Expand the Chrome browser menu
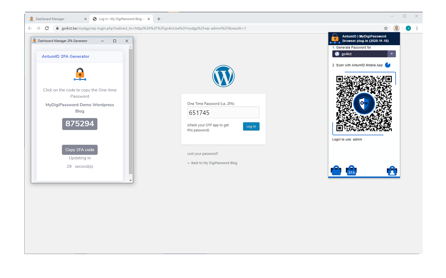The image size is (446, 278). pos(417,28)
